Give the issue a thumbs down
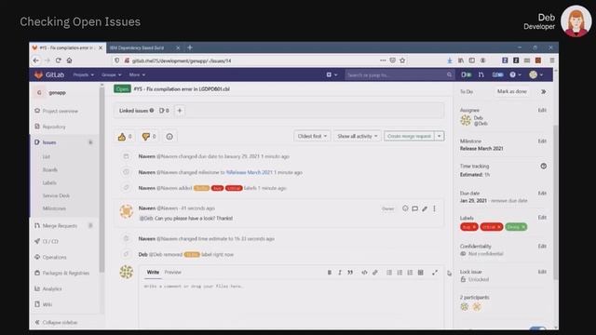The image size is (596, 335). pos(149,137)
